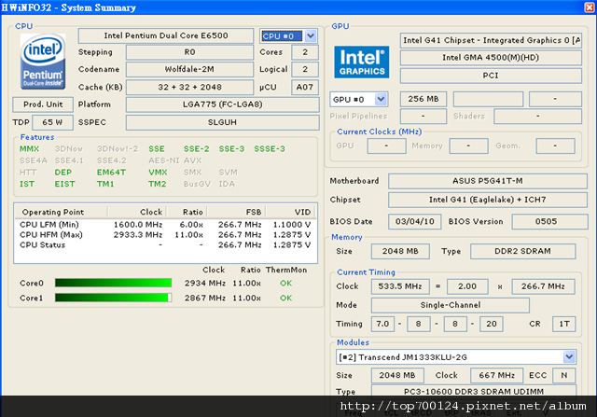
Task: Click the VMX feature label
Action: (x=158, y=173)
